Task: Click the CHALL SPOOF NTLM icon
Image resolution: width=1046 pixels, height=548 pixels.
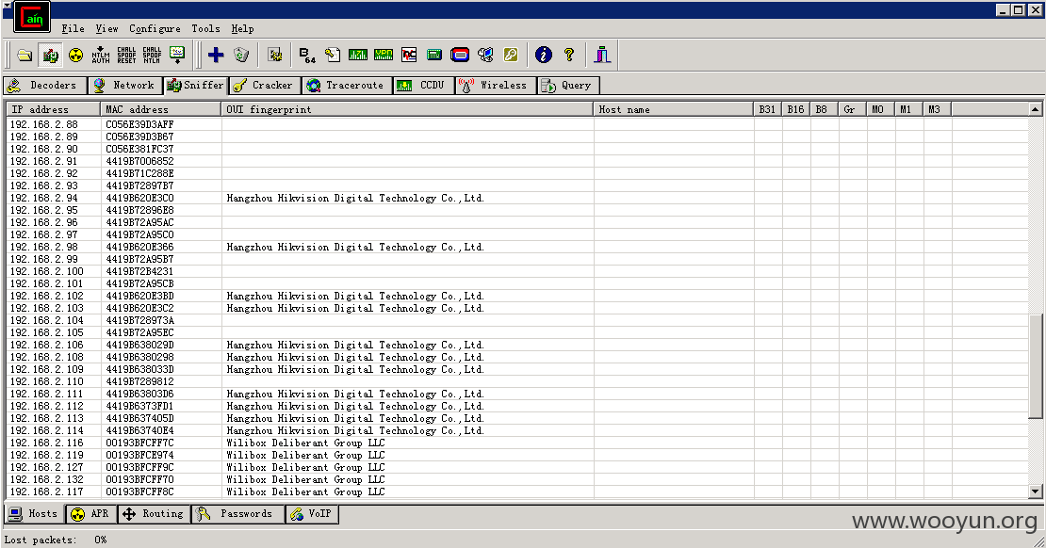Action: coord(152,55)
